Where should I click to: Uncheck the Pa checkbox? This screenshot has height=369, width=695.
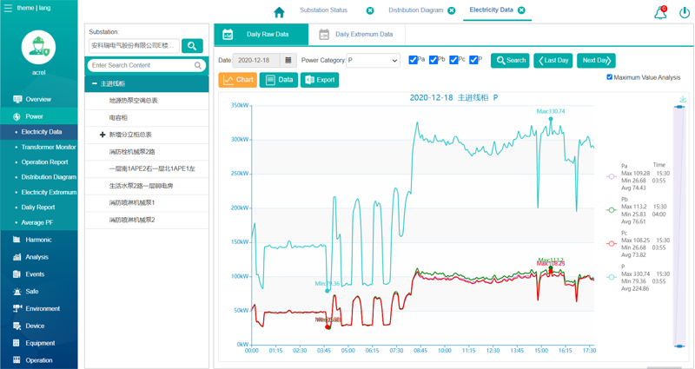pos(414,60)
